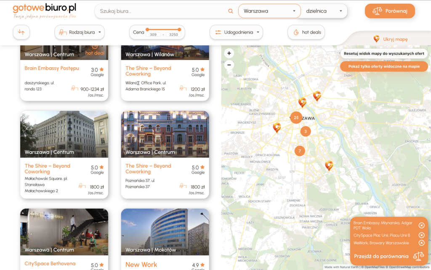Click the scales icon beside Przejdź do porównania
The width and height of the screenshot is (431, 270).
418,256
